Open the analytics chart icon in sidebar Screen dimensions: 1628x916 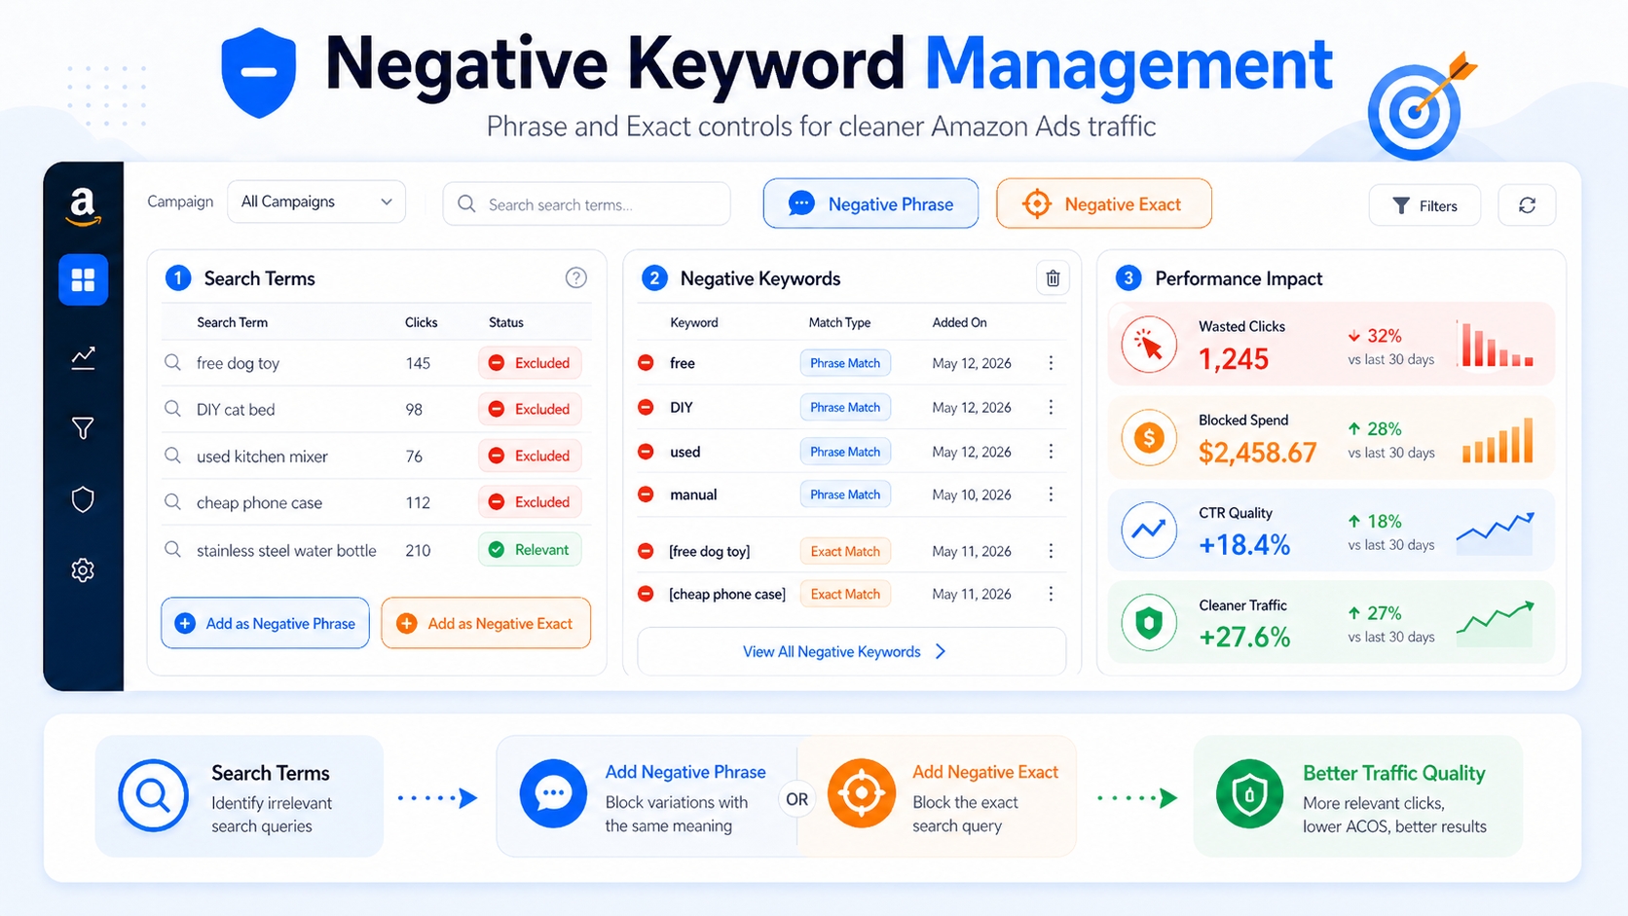(83, 357)
